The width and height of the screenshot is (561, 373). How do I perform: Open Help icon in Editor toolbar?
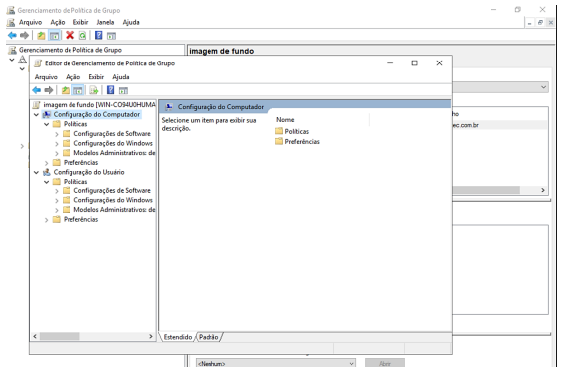pos(110,90)
